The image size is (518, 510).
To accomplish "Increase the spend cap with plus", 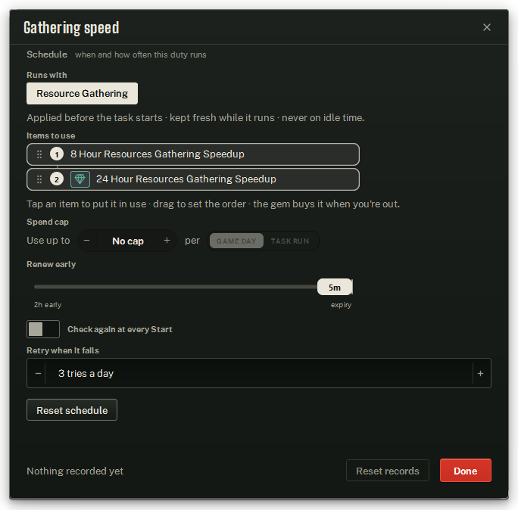I will point(167,241).
